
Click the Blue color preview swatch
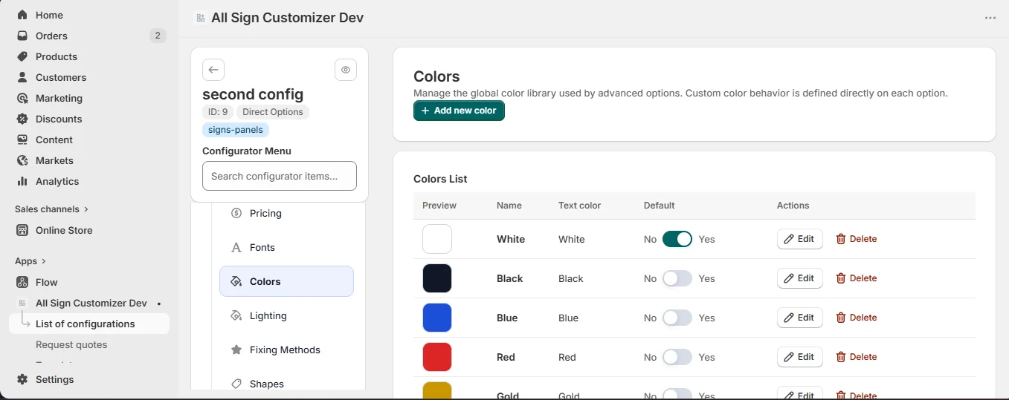437,318
